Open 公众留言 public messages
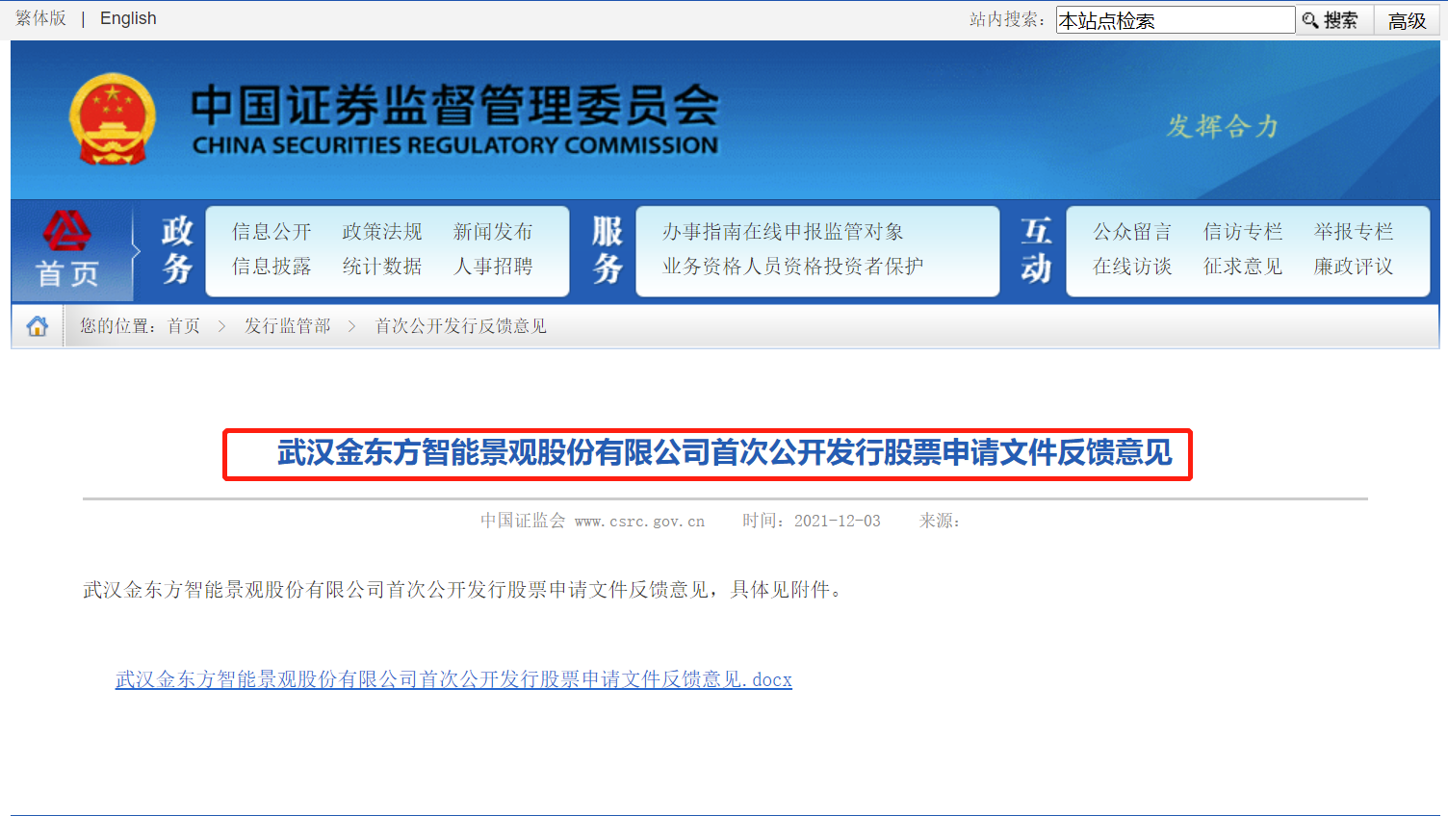 [x=1132, y=232]
